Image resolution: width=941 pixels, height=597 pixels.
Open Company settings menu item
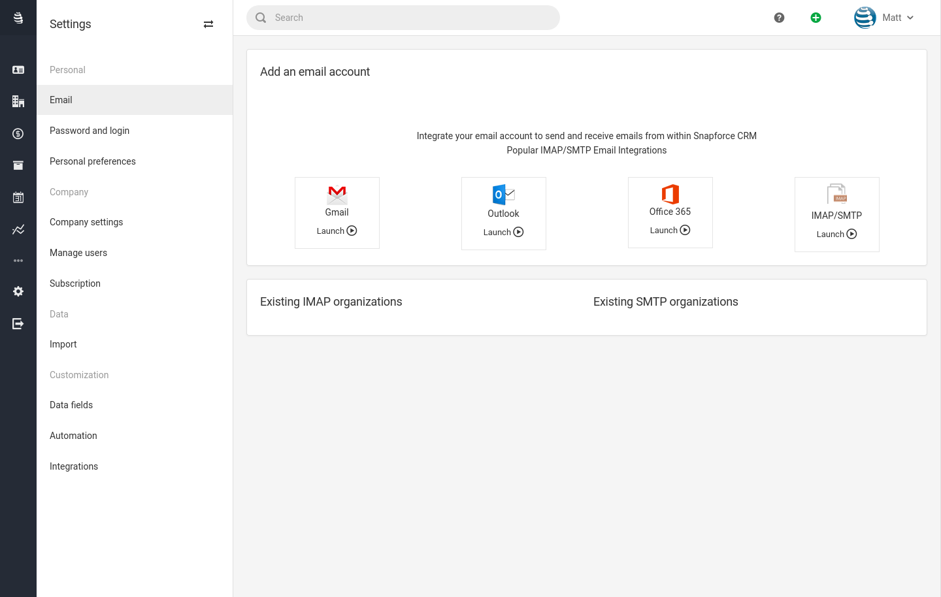tap(135, 222)
